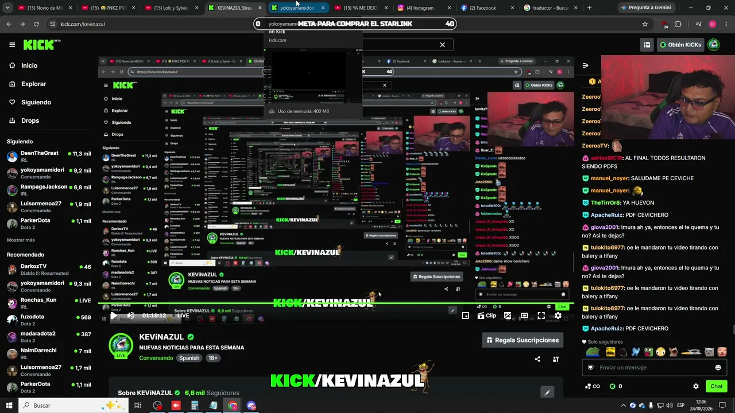Share the KEVINAZUL stream
This screenshot has height=413, width=735.
pyautogui.click(x=537, y=360)
